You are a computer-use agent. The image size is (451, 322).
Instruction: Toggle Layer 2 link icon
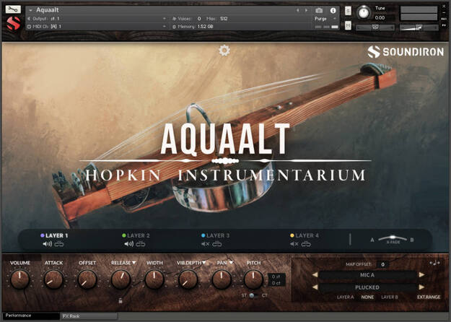[x=141, y=244]
